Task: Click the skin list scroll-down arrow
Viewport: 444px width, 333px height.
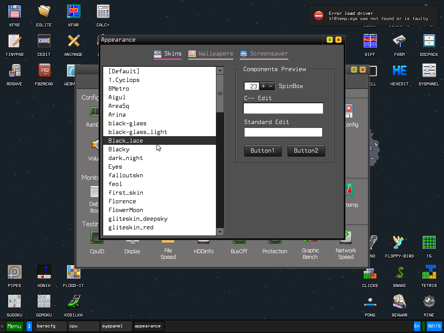Action: pos(220,232)
